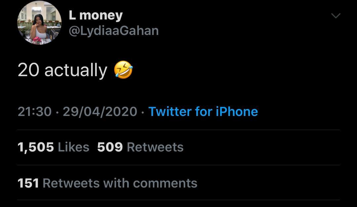Screen dimensions: 357x207
Task: Tap the L money profile picture
Action: click(39, 23)
